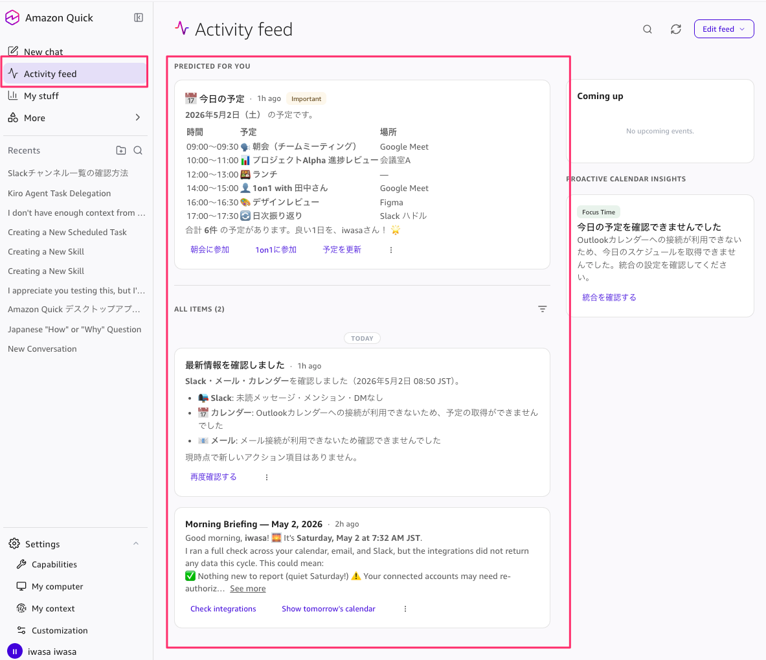The width and height of the screenshot is (766, 660).
Task: Open recent Amazon Quick デスクトップアプ…
Action: 74,309
